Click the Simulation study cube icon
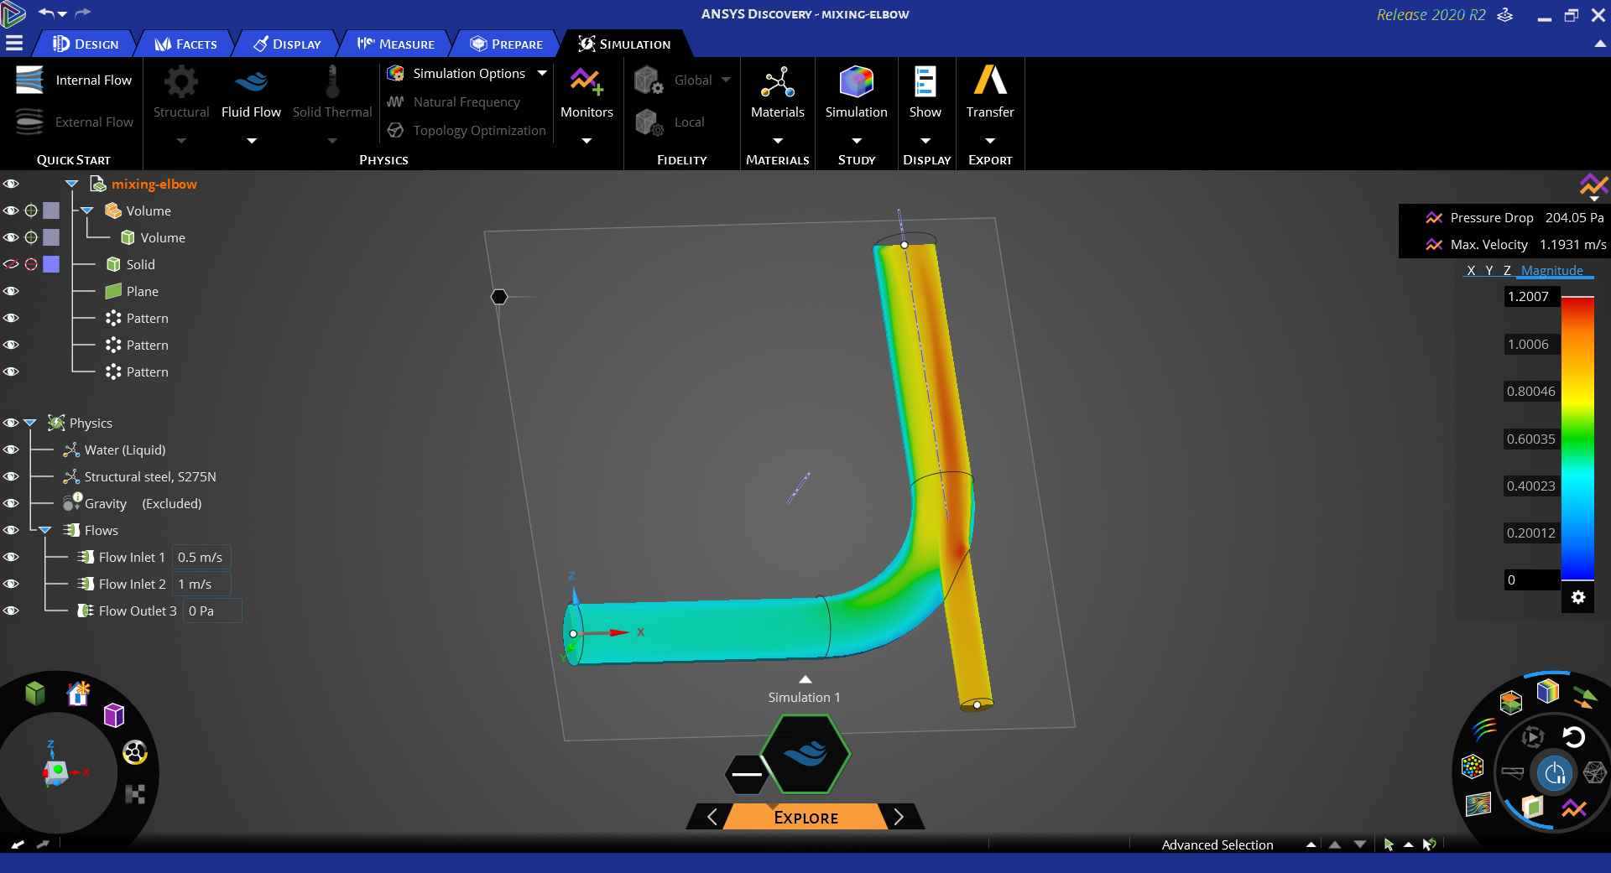Viewport: 1611px width, 873px height. coord(856,82)
